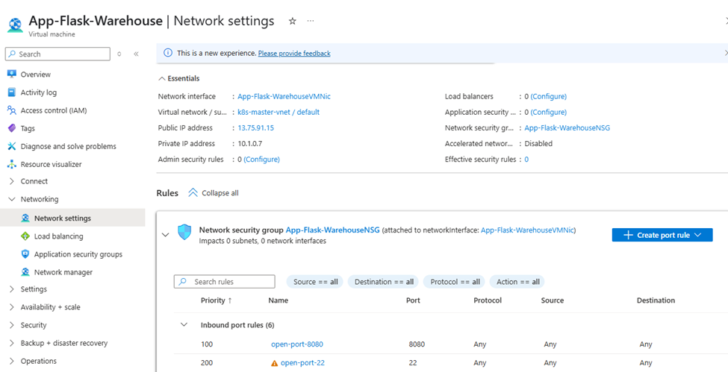Open the open-port-22 rule
Image resolution: width=728 pixels, height=372 pixels.
tap(302, 363)
